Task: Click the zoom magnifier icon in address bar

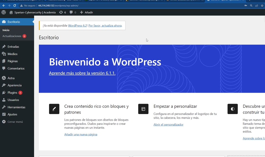Action: [251, 5]
